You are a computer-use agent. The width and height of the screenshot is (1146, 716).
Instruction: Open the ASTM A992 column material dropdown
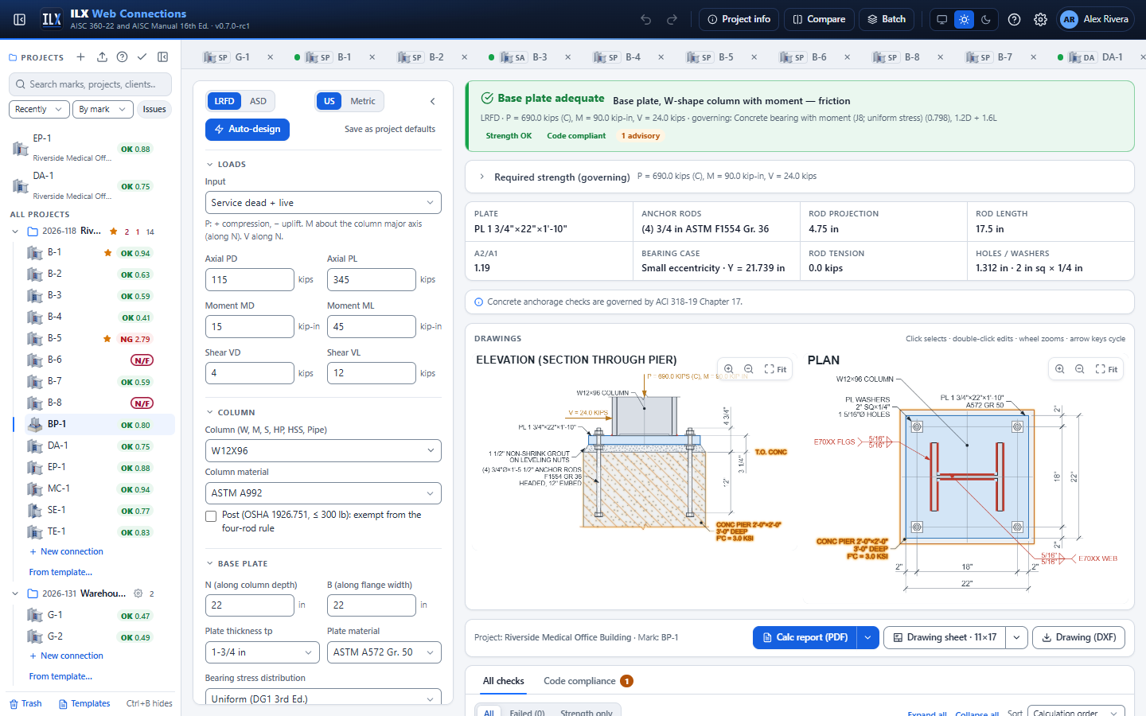pyautogui.click(x=323, y=493)
